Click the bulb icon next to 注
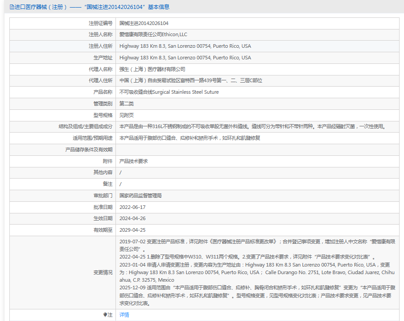The height and width of the screenshot is (321, 404). pos(105,315)
